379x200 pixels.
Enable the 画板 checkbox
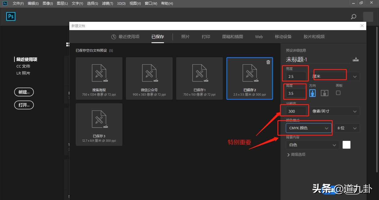click(338, 93)
